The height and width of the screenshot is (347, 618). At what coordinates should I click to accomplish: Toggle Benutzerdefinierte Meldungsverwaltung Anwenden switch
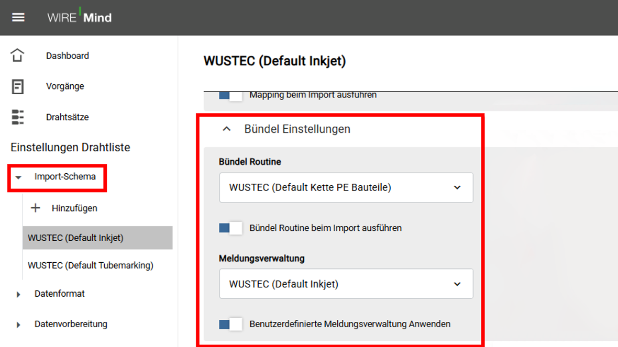point(230,324)
